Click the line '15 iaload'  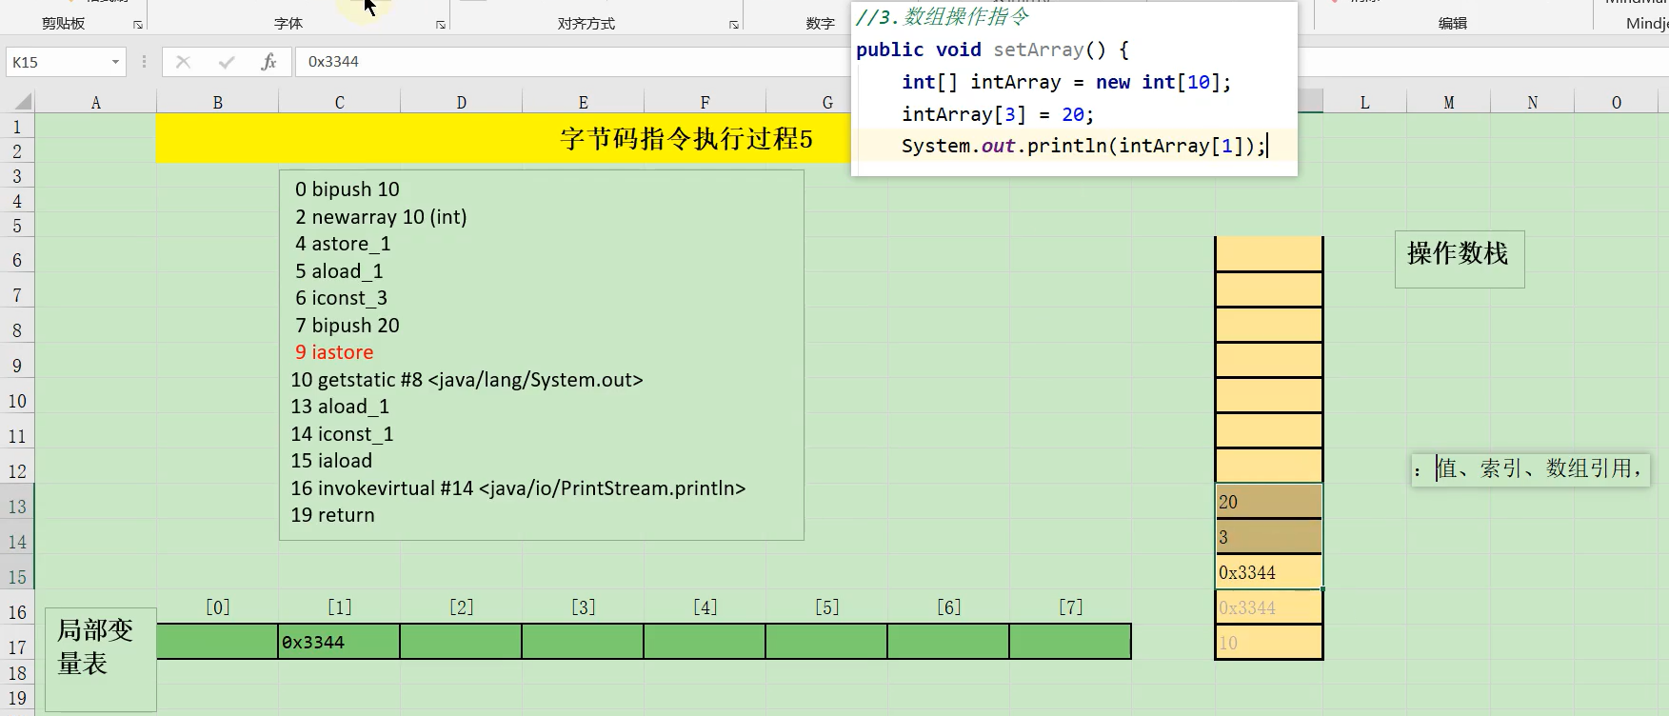coord(331,461)
